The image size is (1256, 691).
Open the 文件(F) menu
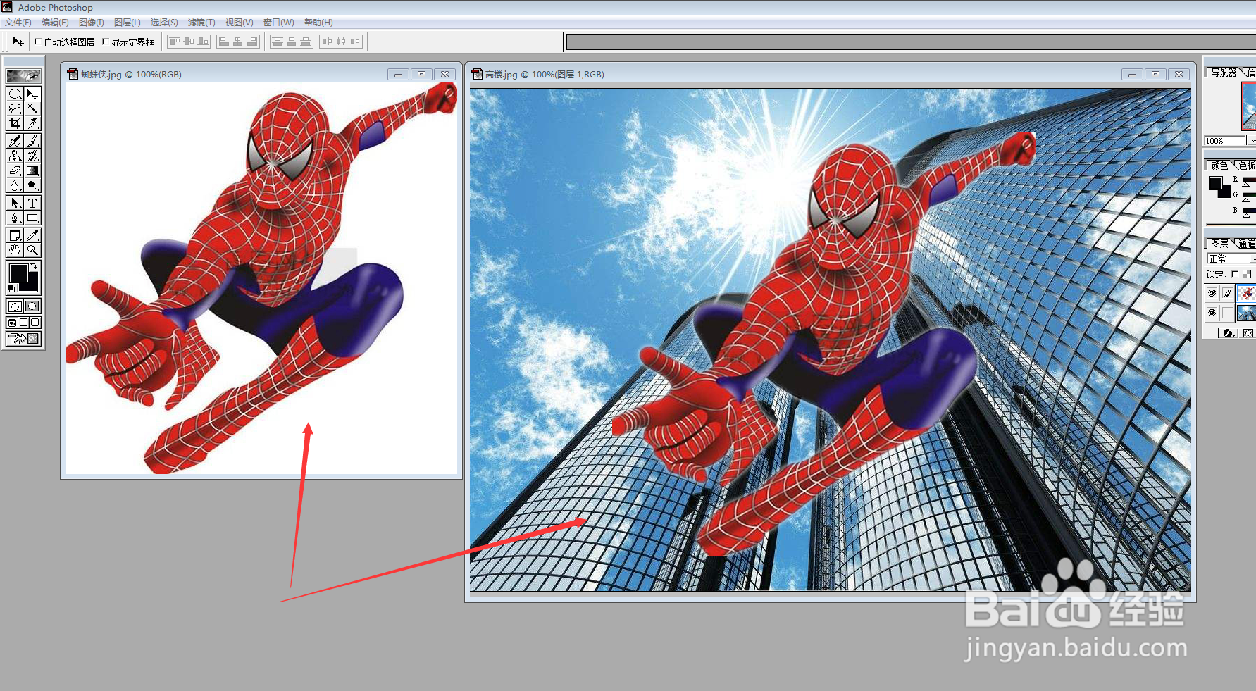click(18, 23)
